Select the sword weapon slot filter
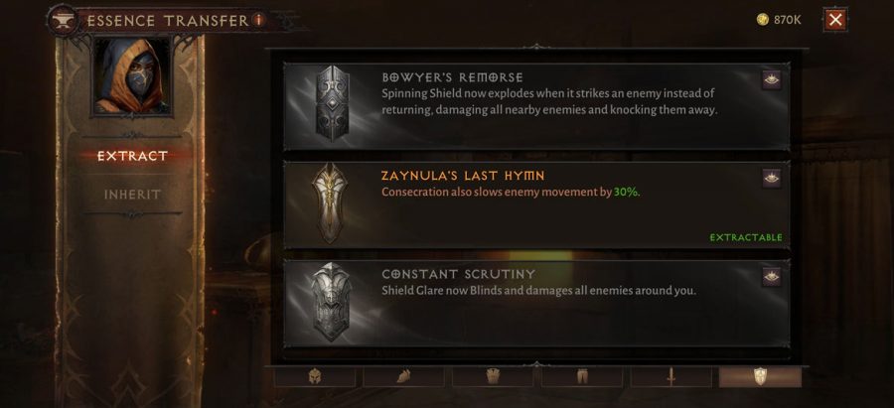The image size is (894, 408). (x=671, y=376)
